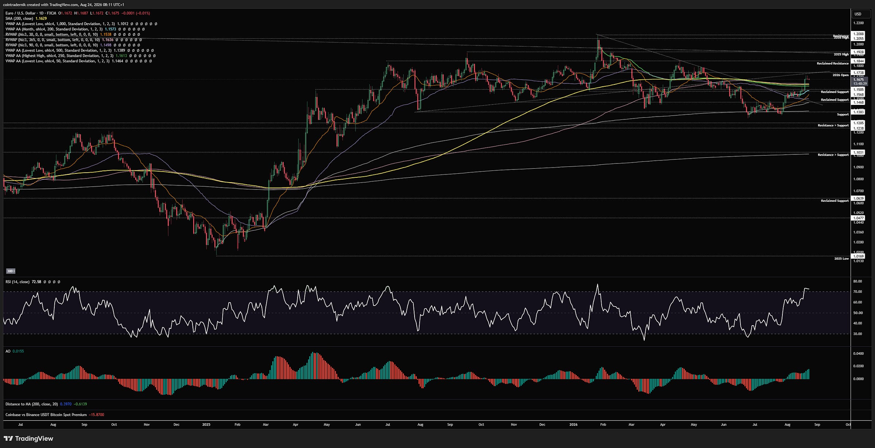The height and width of the screenshot is (448, 875).
Task: Click the 1.2088 price axis label
Action: click(x=858, y=34)
